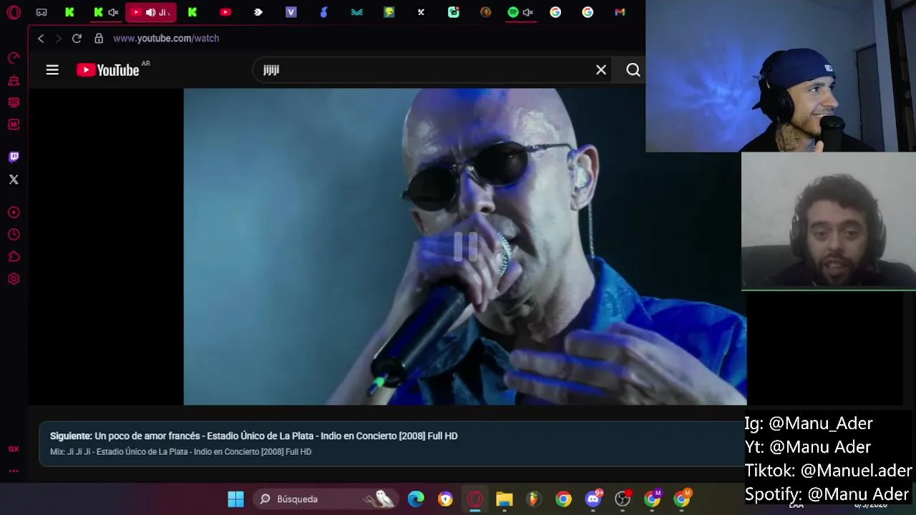Click the Búsqueda taskbar search box
Screen dimensions: 916x515
pos(325,499)
